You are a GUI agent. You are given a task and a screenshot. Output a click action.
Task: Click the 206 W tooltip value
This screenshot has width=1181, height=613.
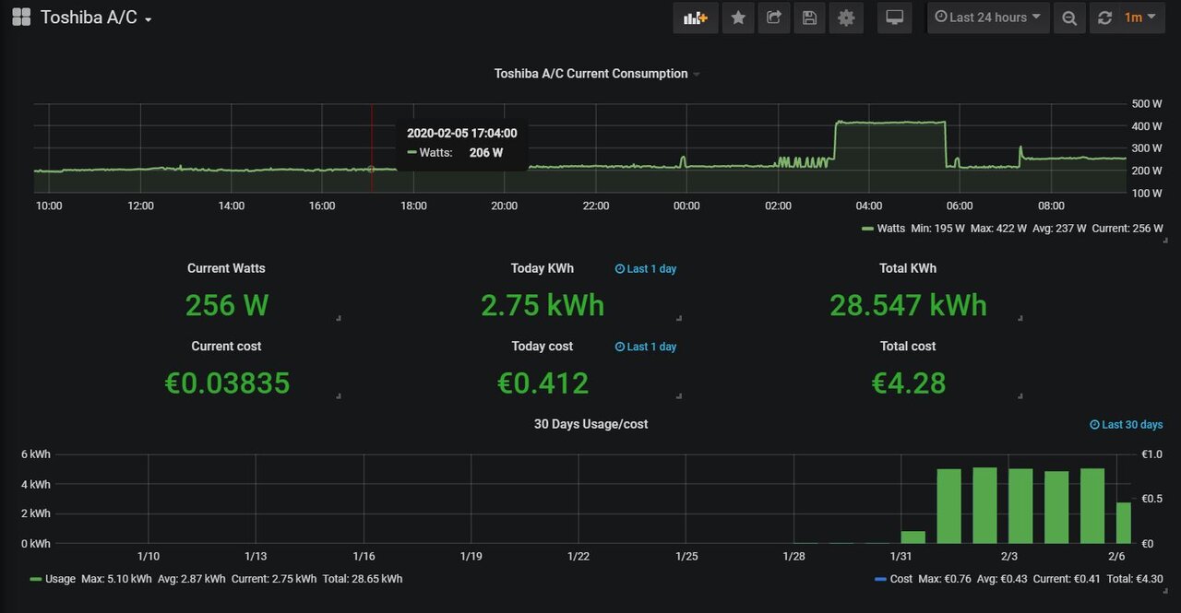pos(485,153)
